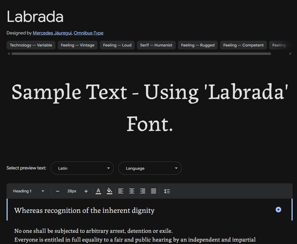Open the Mercedes Jáuregui designer link
The width and height of the screenshot is (297, 244).
(x=52, y=33)
